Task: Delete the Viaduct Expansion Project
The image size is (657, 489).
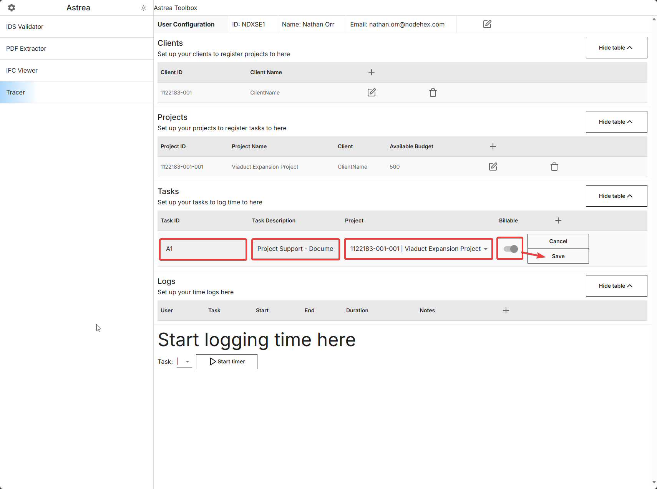Action: point(554,166)
